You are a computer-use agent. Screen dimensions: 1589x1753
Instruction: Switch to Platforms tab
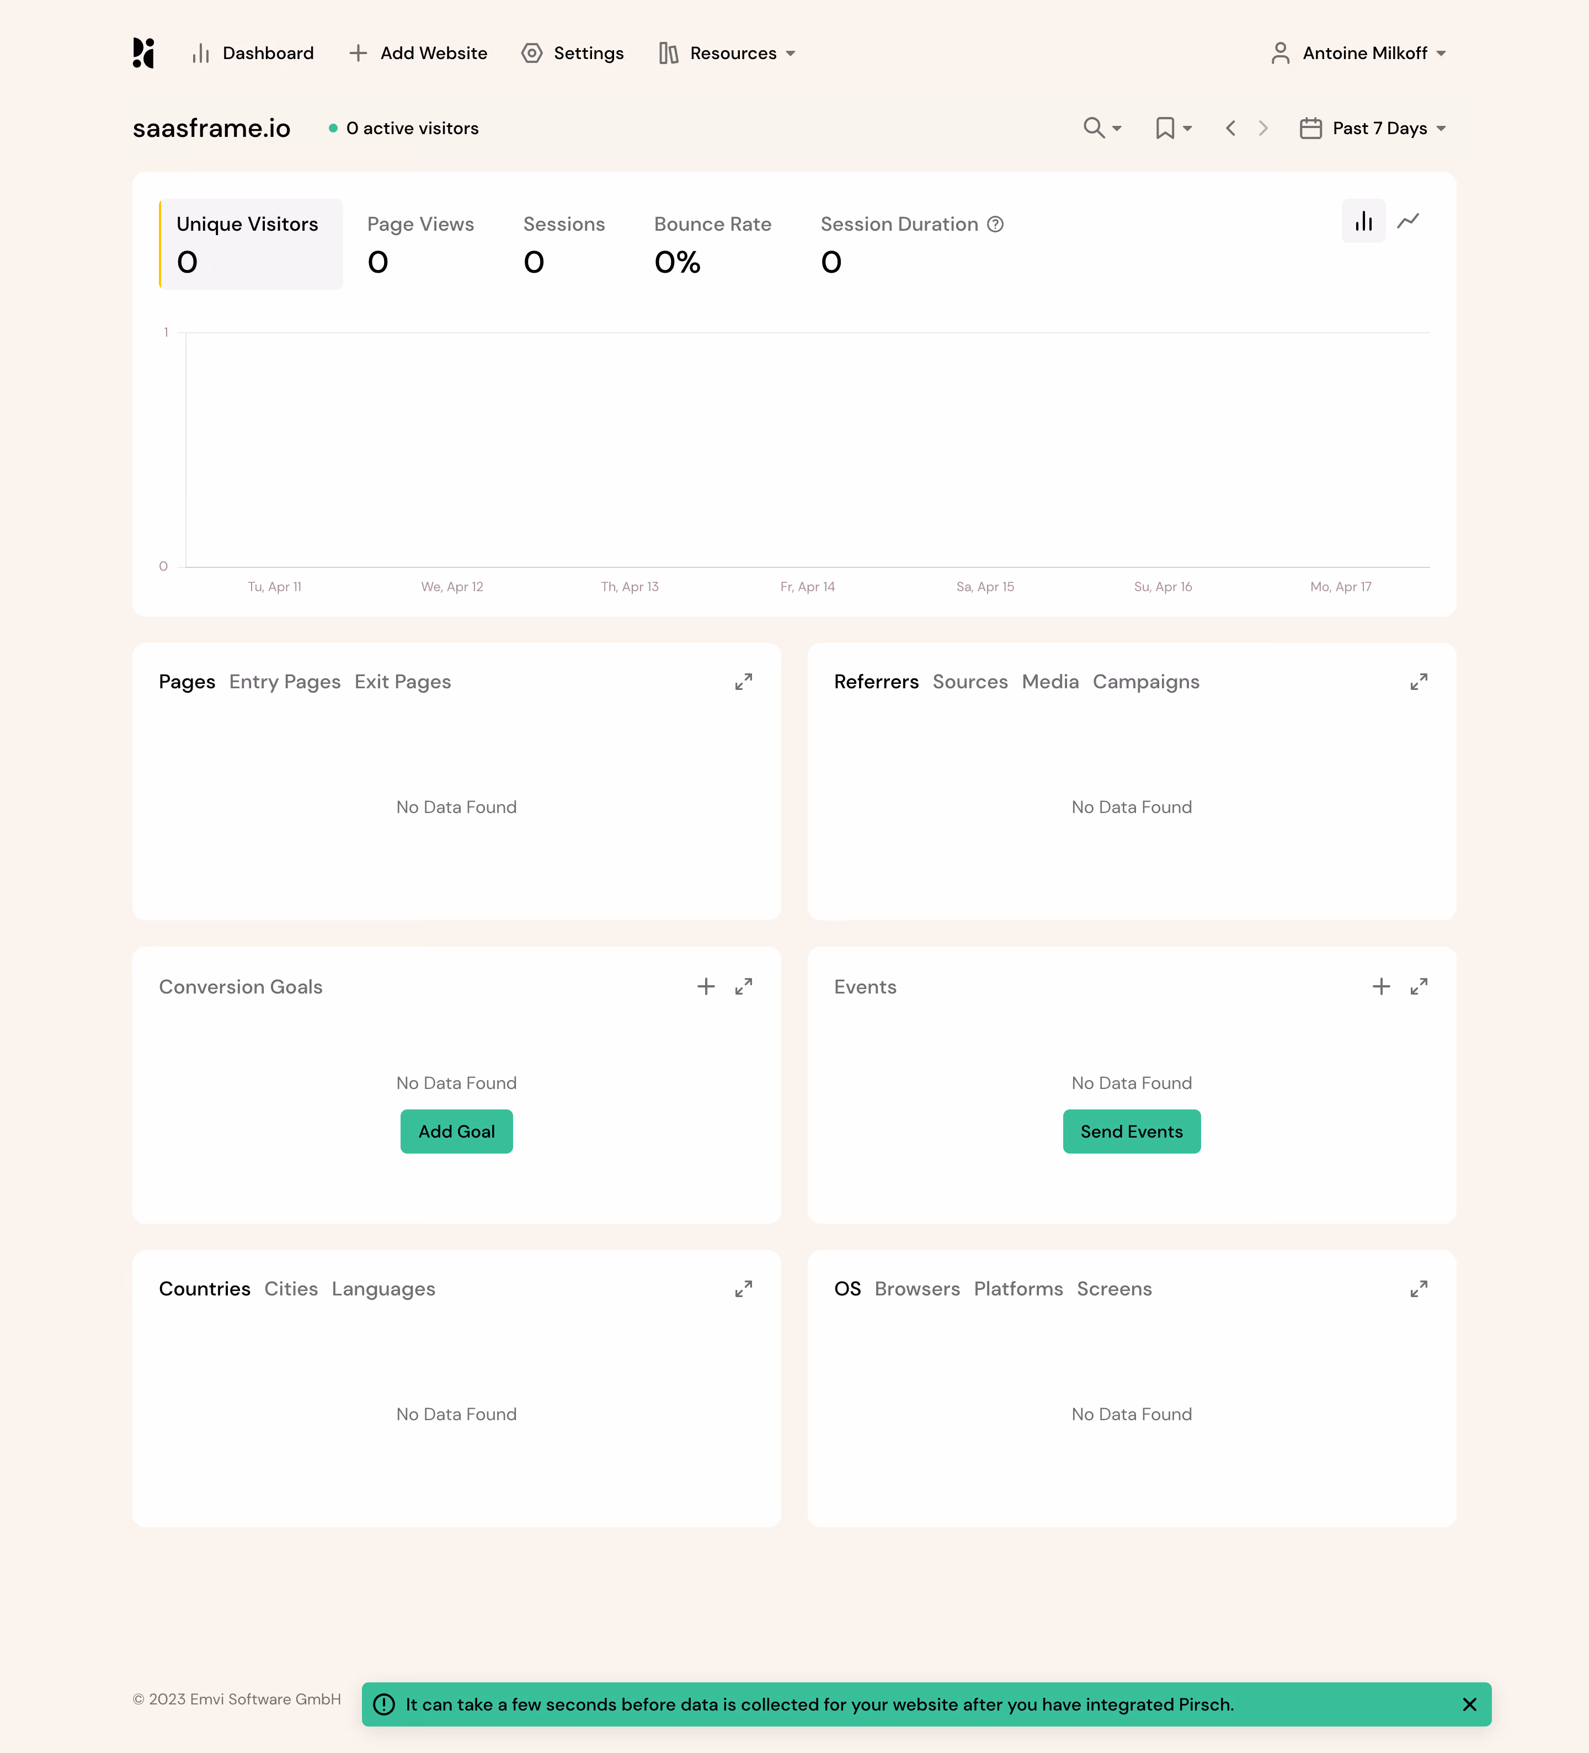point(1018,1289)
